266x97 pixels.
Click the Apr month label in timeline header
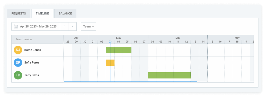tap(76, 38)
